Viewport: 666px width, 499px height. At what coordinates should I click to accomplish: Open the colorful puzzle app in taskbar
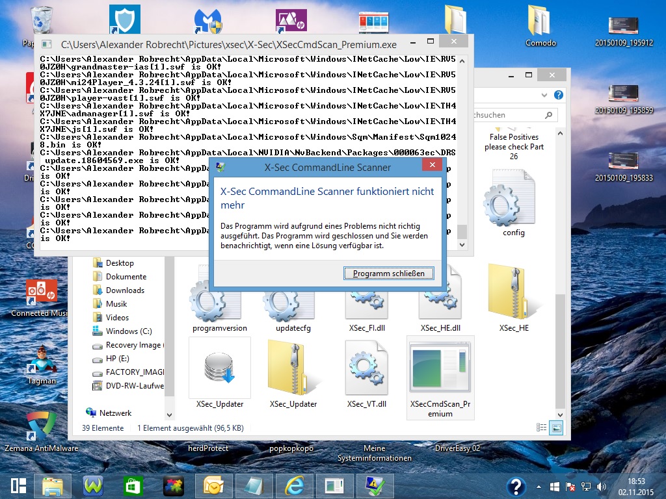click(x=173, y=486)
